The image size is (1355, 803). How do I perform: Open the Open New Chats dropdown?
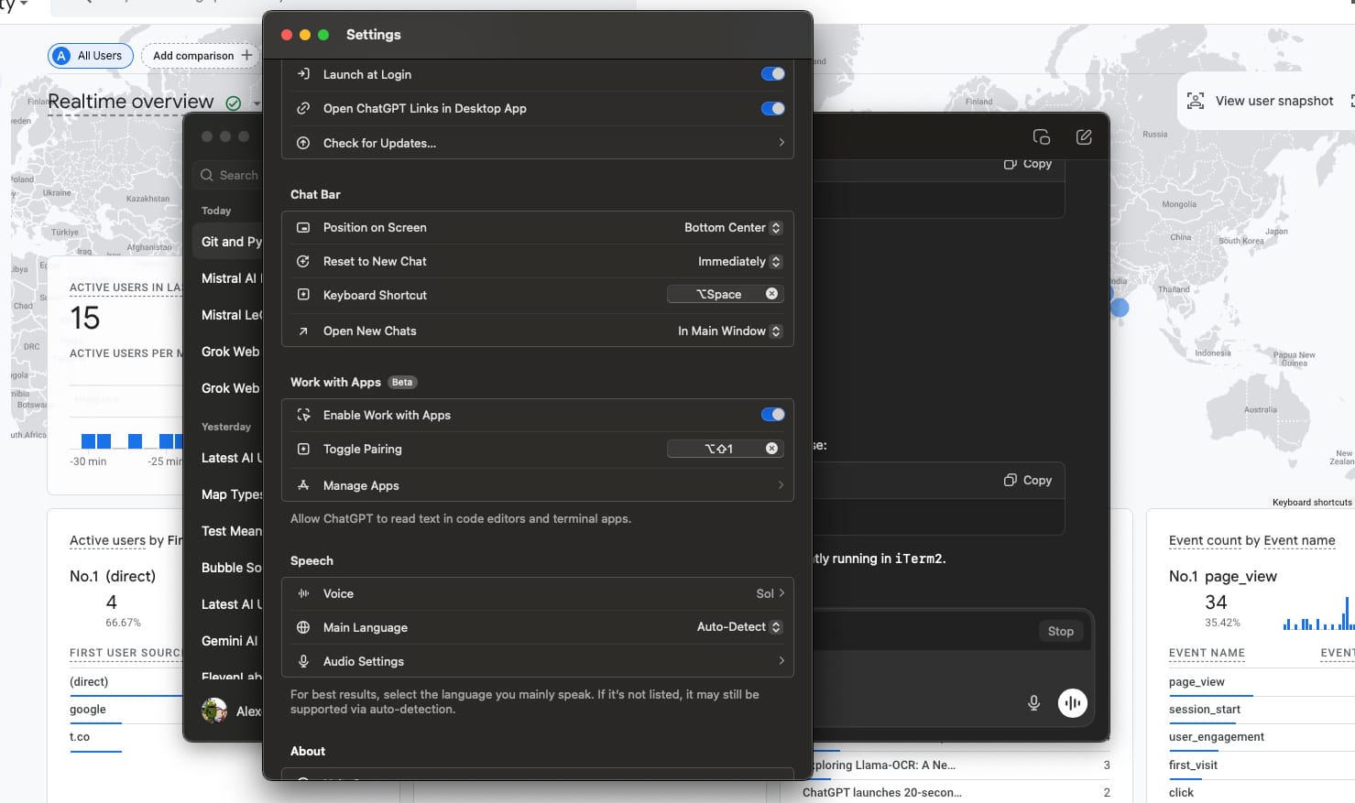(x=729, y=331)
